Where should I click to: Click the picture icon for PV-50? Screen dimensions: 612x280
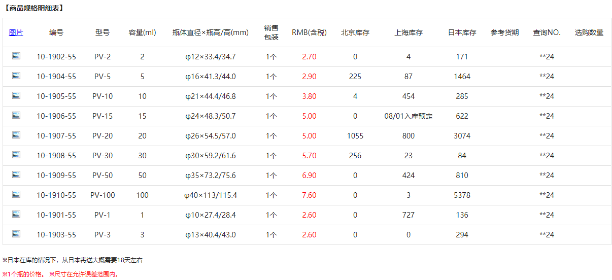(x=16, y=175)
